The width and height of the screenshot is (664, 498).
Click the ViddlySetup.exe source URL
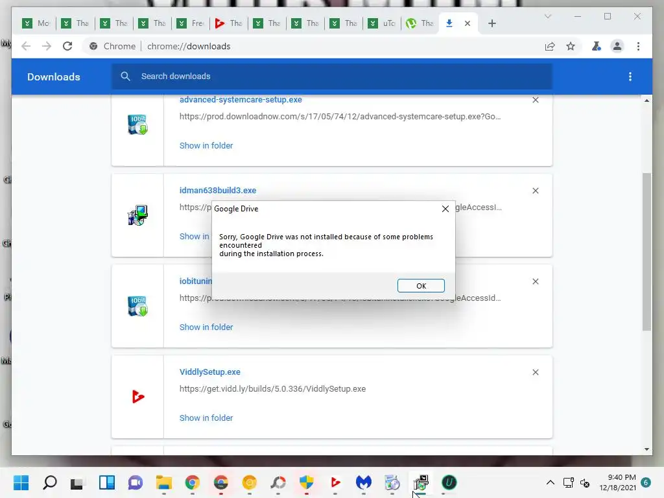point(273,389)
